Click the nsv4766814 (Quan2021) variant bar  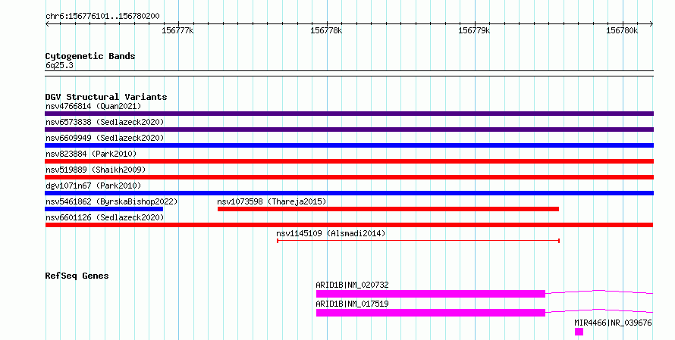349,114
